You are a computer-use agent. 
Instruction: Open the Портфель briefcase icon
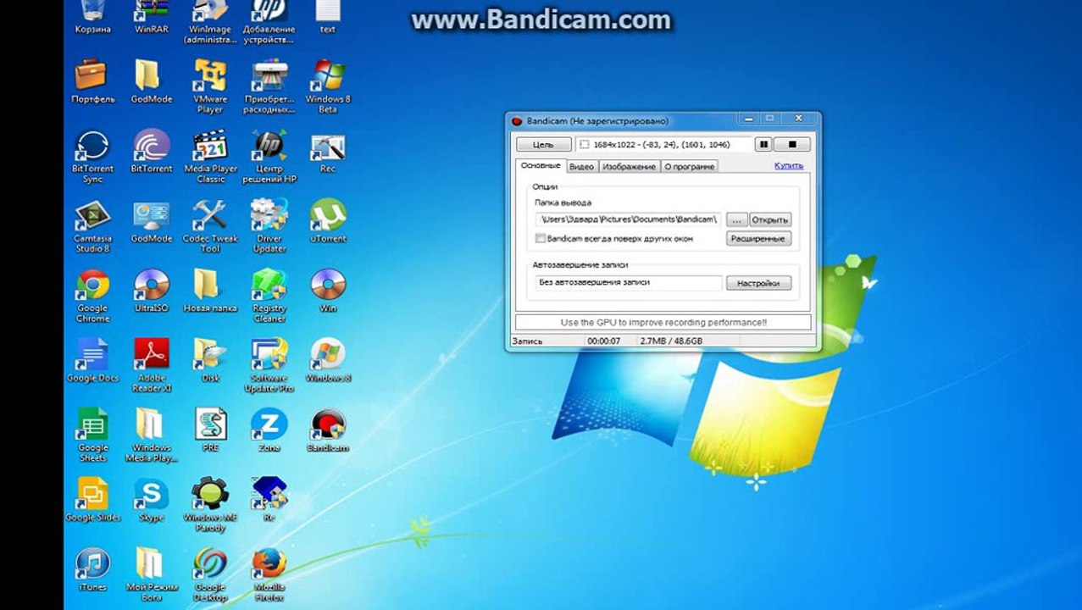point(92,82)
